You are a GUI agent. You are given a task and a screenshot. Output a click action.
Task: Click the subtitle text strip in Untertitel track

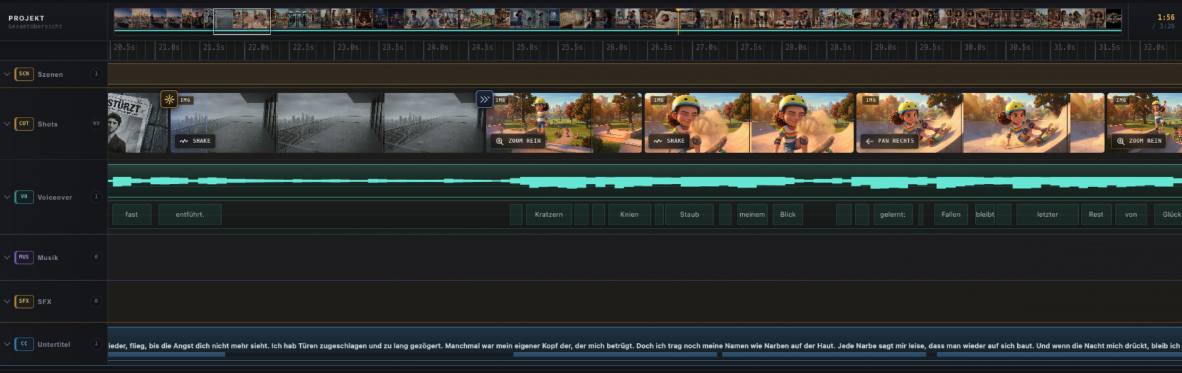point(645,345)
